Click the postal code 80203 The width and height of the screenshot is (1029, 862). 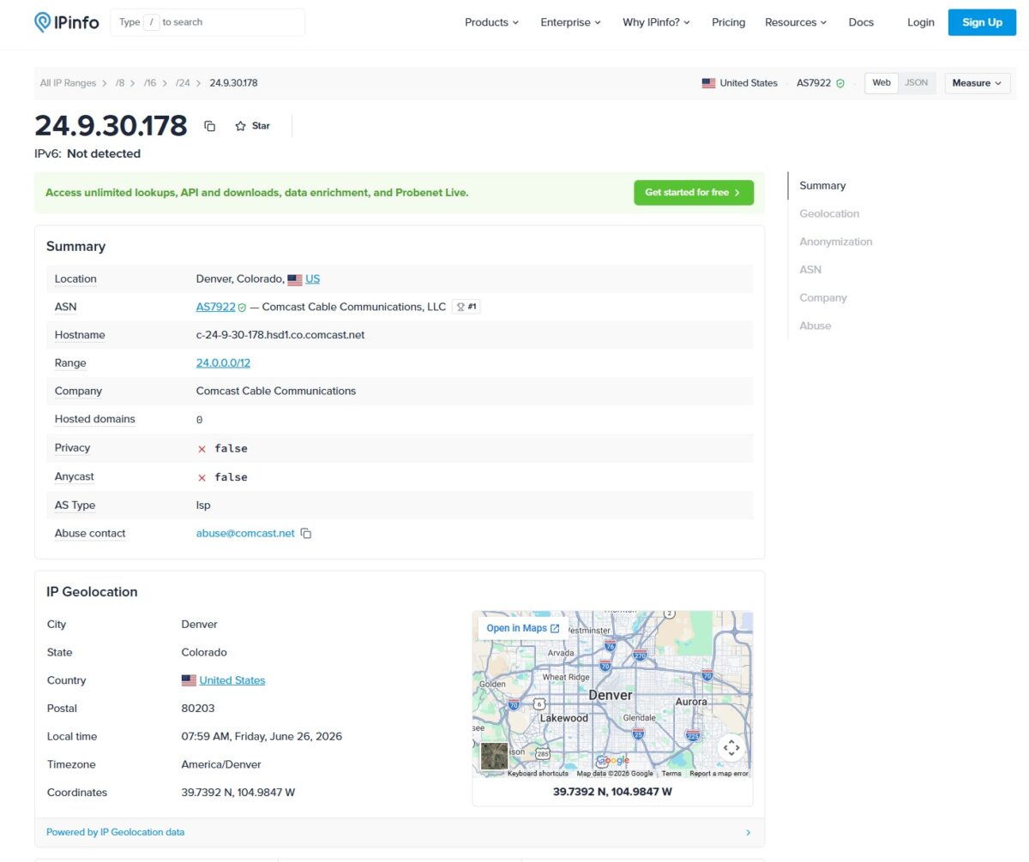click(x=198, y=709)
